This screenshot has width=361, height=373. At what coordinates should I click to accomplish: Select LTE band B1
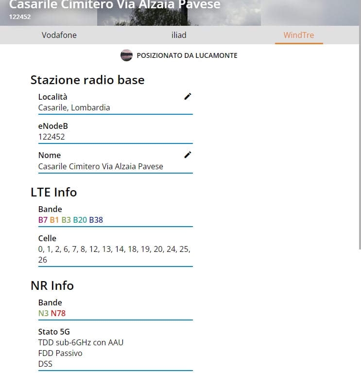[x=54, y=220]
